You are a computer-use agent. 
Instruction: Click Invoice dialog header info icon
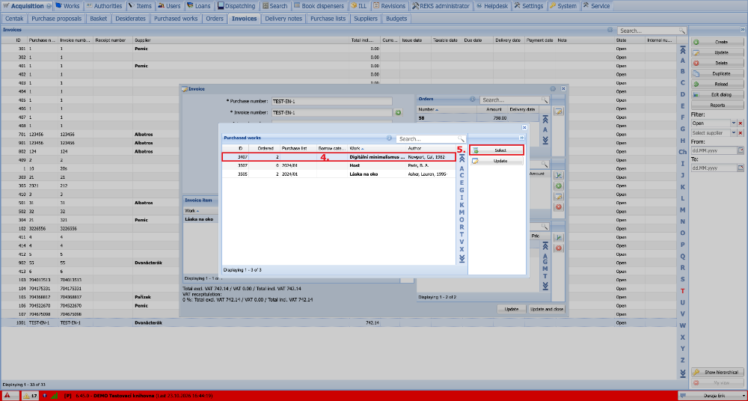click(x=553, y=89)
